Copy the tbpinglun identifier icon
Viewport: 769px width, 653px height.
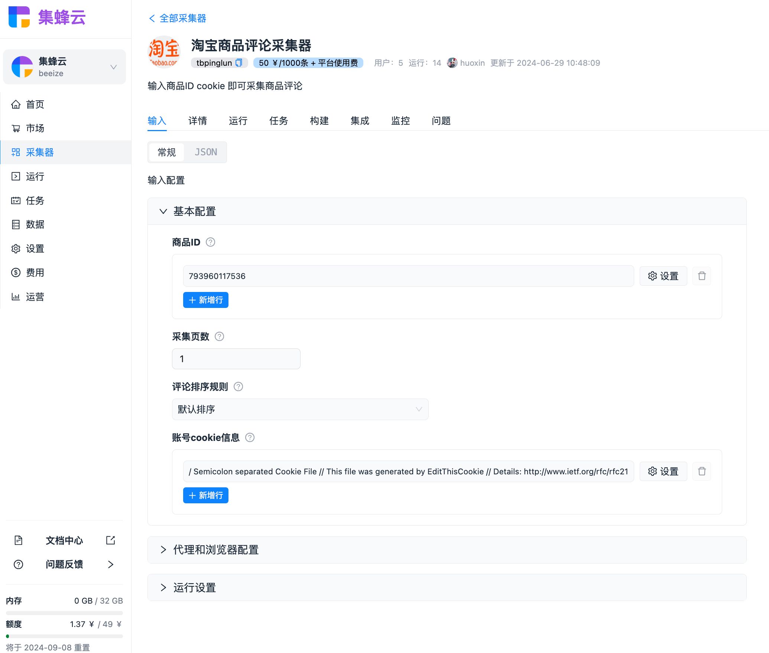click(x=239, y=63)
